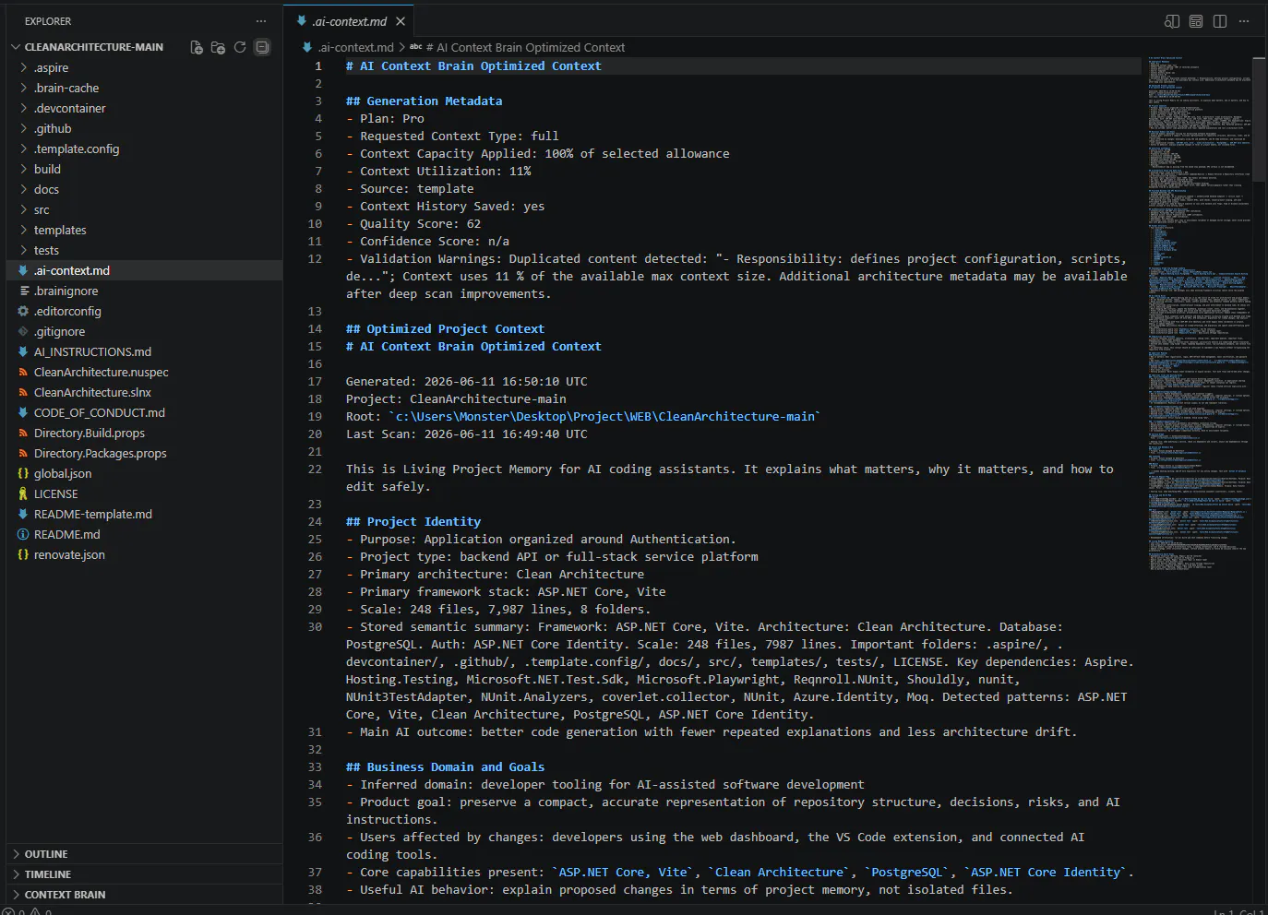Click the '## Optimized Project Context' heading line
Screen dimensions: 1268x915
(446, 329)
